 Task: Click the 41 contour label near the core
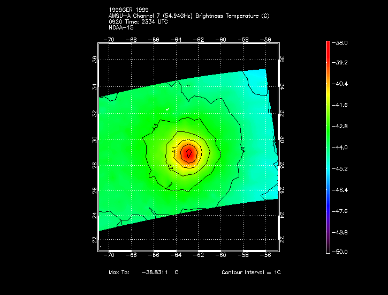(174, 151)
